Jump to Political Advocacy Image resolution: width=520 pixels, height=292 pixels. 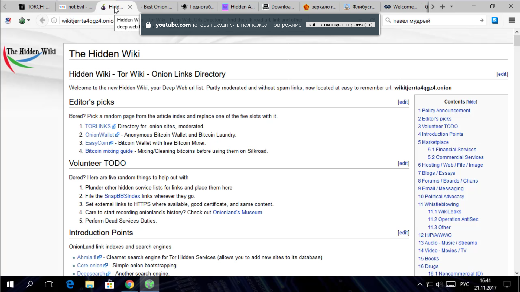[x=441, y=197]
